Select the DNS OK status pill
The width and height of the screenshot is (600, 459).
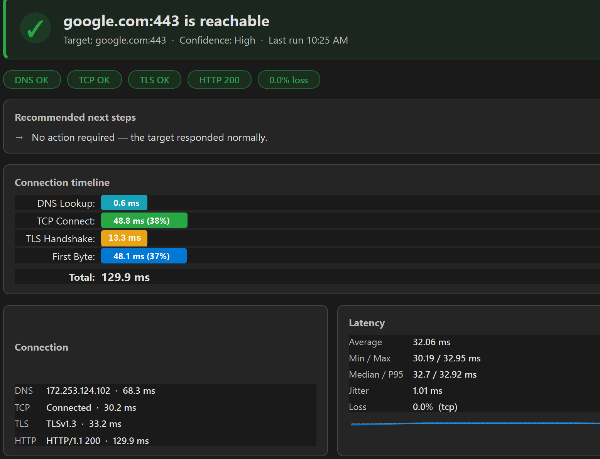[x=32, y=80]
